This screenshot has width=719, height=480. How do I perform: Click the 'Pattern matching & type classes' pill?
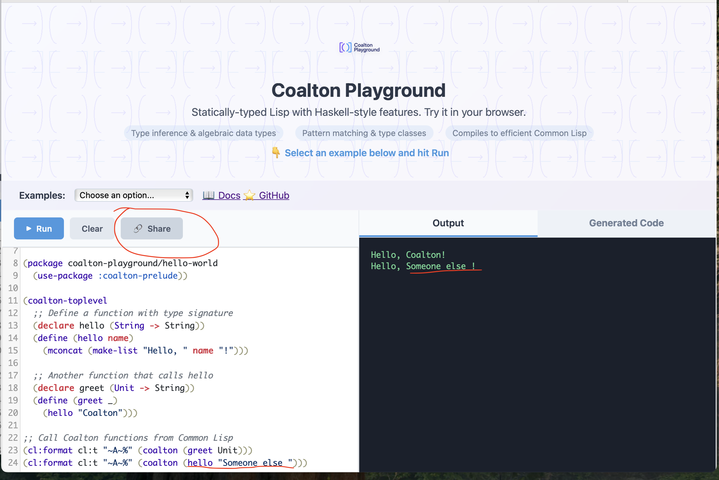364,133
